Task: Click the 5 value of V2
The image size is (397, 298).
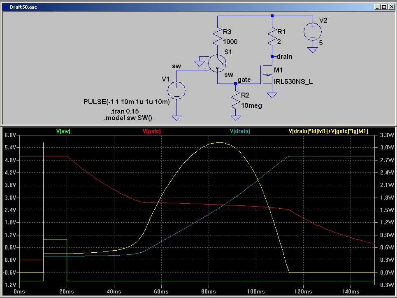Action: [321, 43]
